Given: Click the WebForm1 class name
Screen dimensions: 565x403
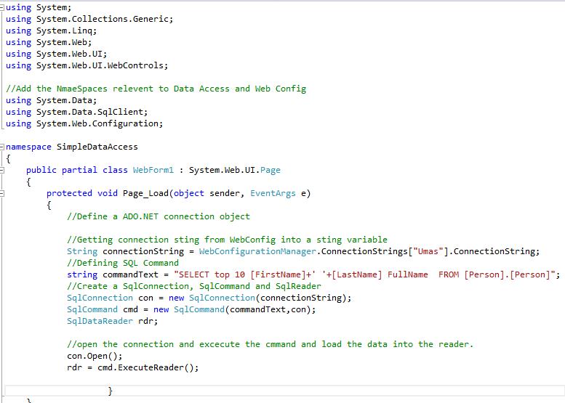Looking at the screenshot, I should [x=153, y=170].
